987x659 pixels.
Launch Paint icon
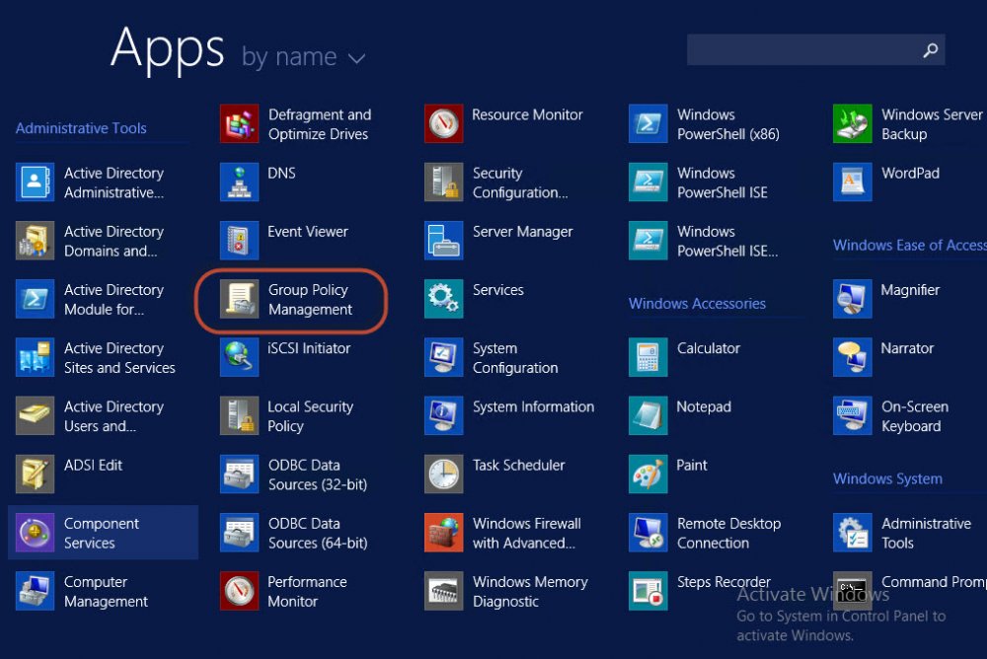pyautogui.click(x=647, y=475)
